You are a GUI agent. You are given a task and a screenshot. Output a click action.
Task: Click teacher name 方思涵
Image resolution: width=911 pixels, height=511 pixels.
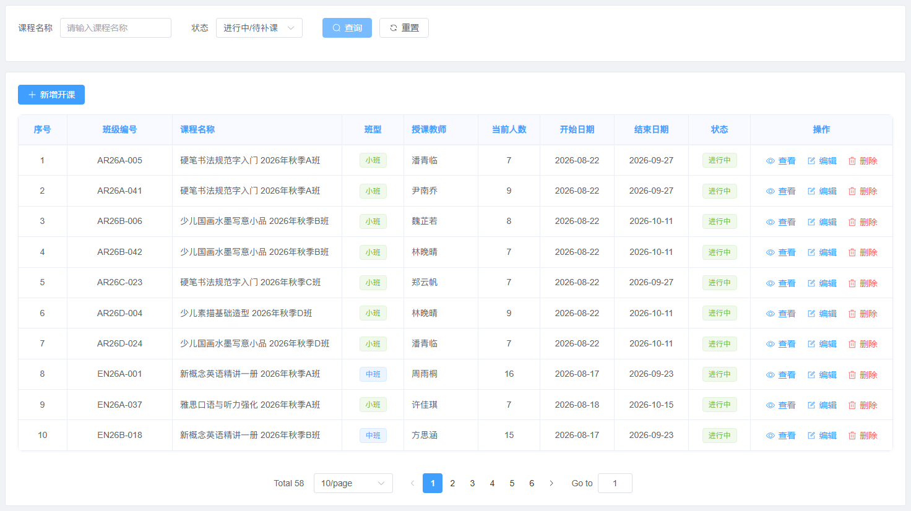click(425, 435)
